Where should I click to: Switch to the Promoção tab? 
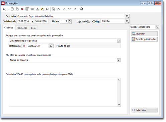point(22,28)
